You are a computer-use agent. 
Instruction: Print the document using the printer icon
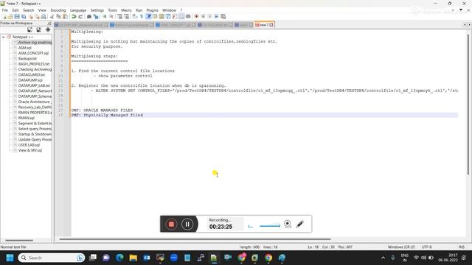(44, 16)
